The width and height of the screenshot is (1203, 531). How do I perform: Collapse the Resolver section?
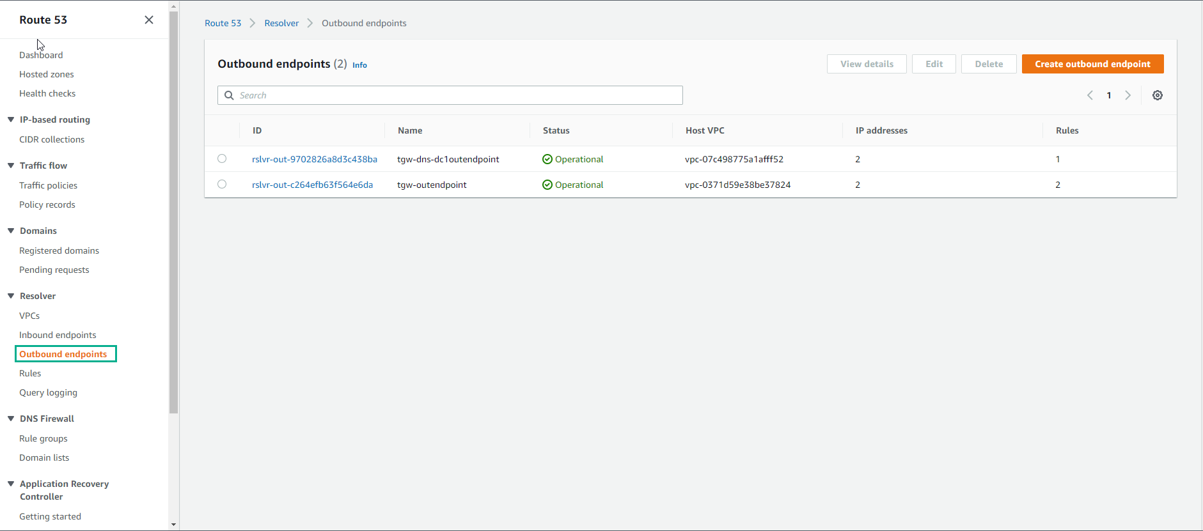tap(11, 296)
